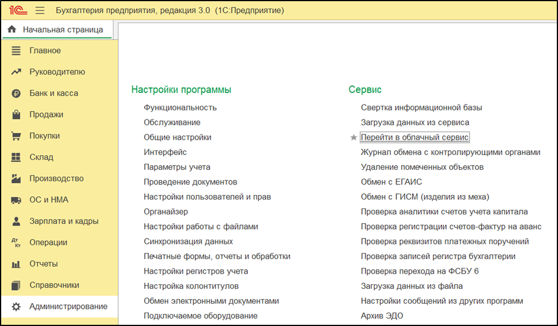This screenshot has height=326, width=558.
Task: Open Зарплата и кадры section label
Action: (64, 221)
